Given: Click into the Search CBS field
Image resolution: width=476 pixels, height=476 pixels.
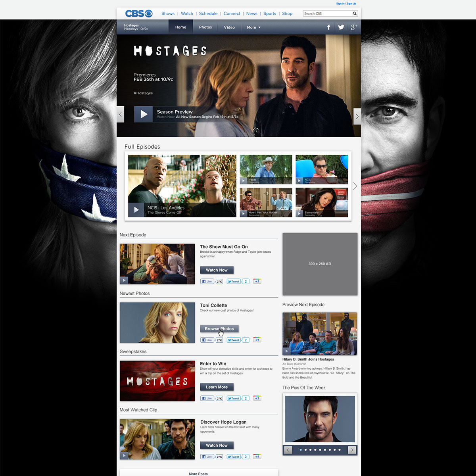Looking at the screenshot, I should point(327,13).
